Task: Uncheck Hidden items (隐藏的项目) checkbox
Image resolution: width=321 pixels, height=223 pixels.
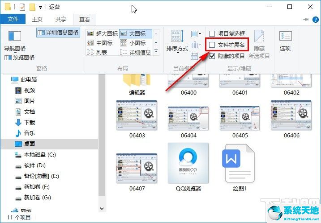Action: point(212,56)
